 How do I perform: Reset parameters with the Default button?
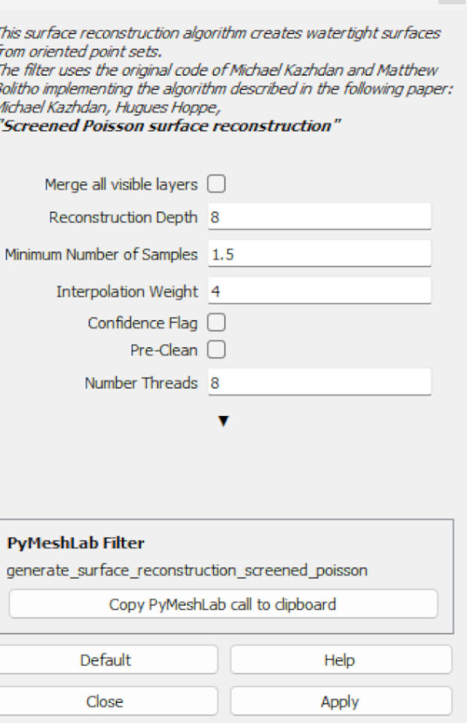pyautogui.click(x=105, y=660)
